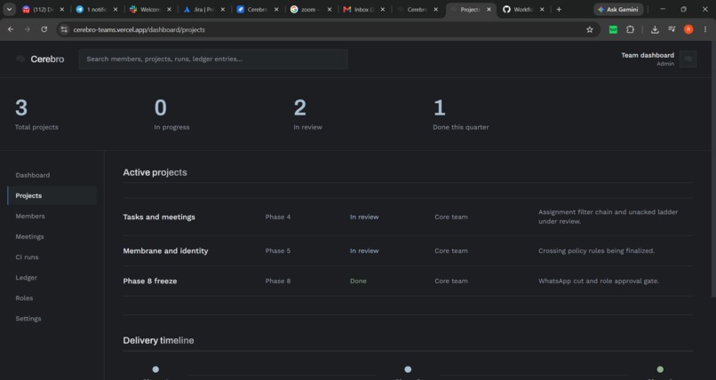The image size is (716, 380).
Task: Open the Tasks and meetings project
Action: (159, 218)
